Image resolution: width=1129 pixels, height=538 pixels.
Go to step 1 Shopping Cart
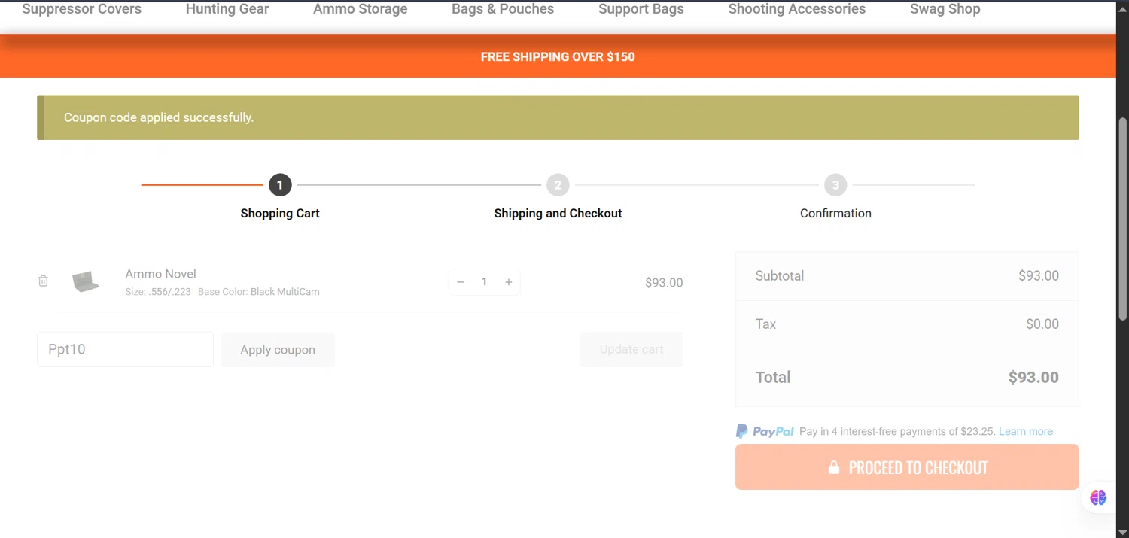point(280,184)
